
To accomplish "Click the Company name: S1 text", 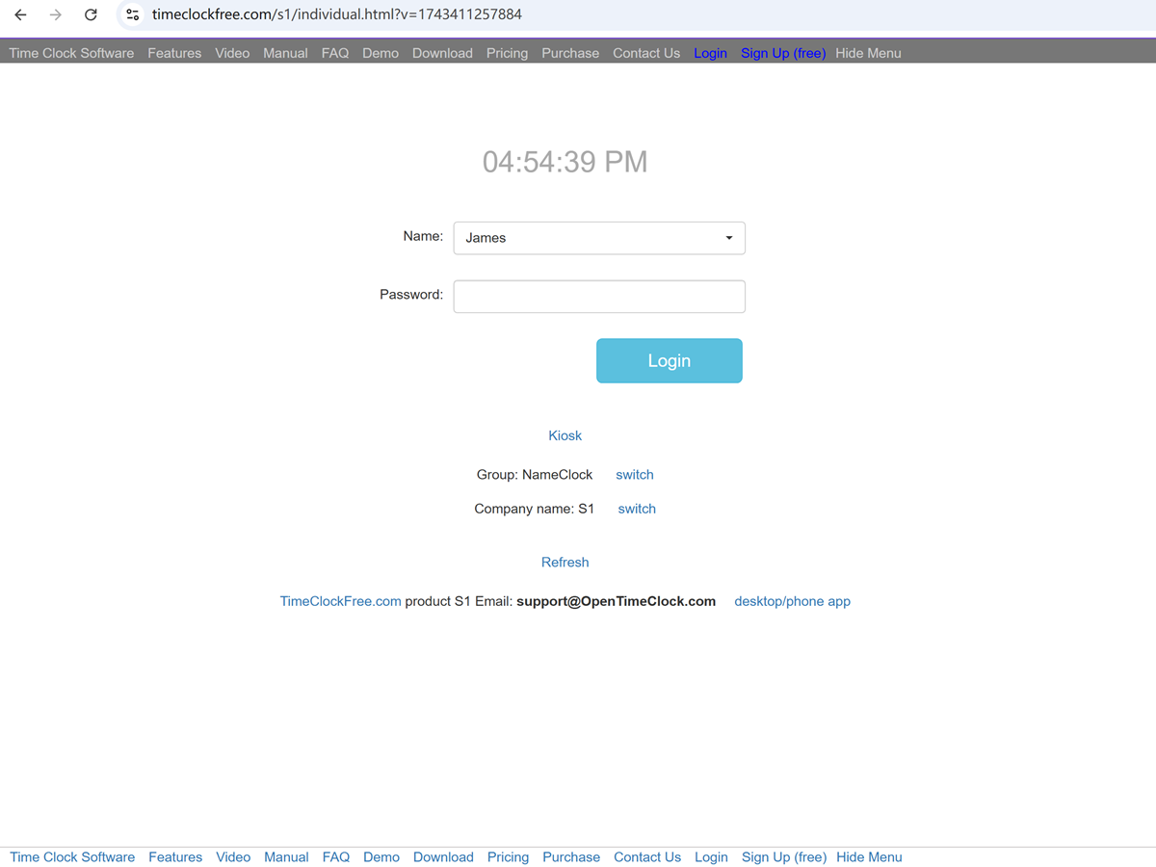I will coord(535,509).
